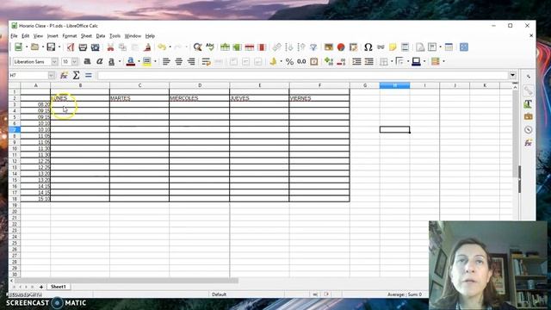Toggle bold formatting
This screenshot has height=310, width=551.
click(87, 61)
